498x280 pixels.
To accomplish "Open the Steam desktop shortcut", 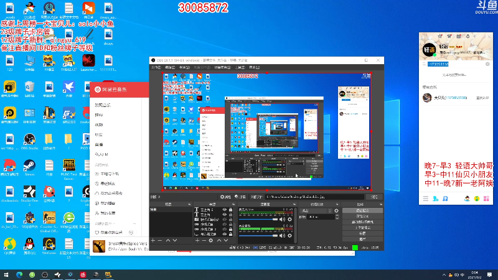I will (x=29, y=167).
